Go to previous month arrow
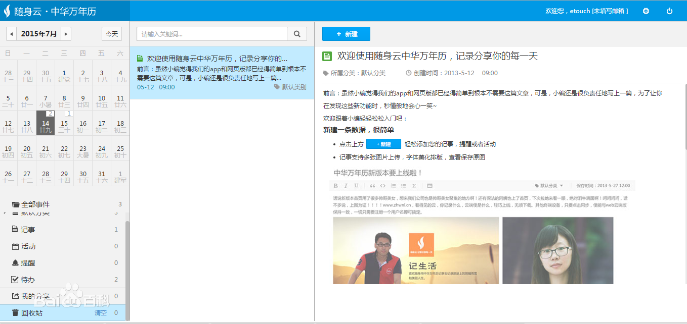The image size is (687, 324). click(12, 34)
